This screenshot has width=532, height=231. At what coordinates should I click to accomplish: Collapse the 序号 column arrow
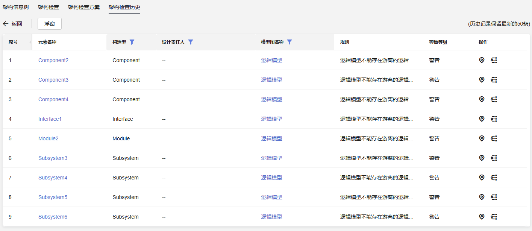click(30, 42)
